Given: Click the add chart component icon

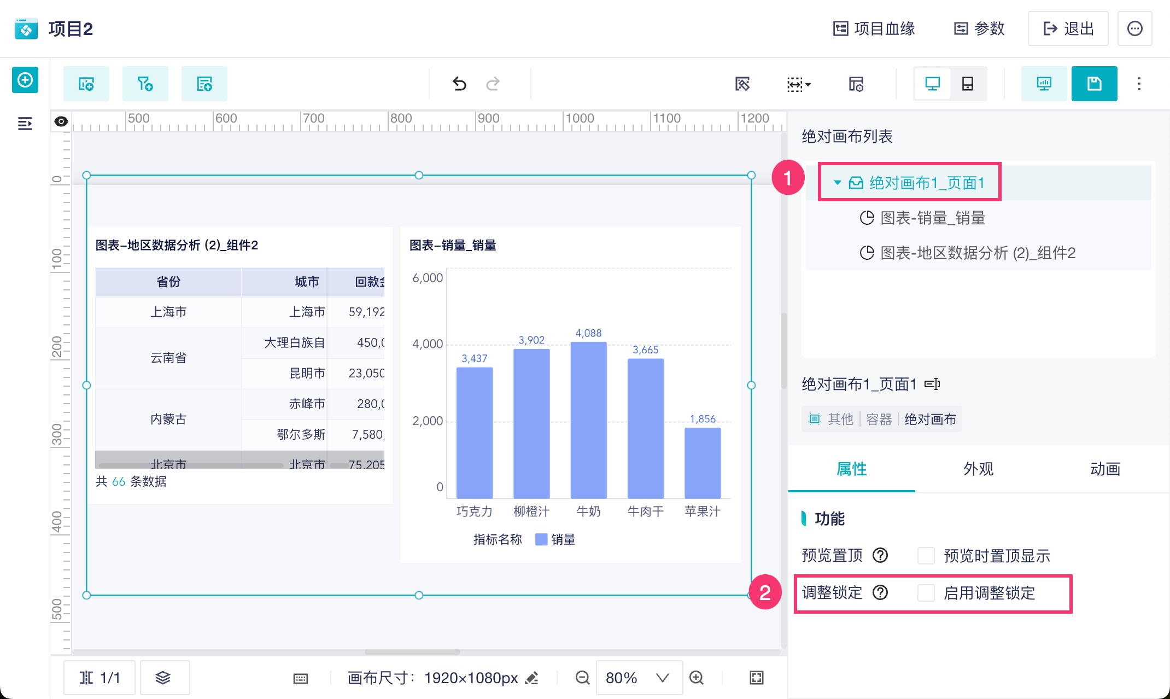Looking at the screenshot, I should pyautogui.click(x=86, y=84).
